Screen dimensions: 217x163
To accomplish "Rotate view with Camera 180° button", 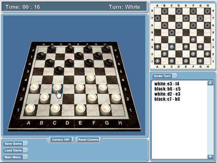I will 61,140.
